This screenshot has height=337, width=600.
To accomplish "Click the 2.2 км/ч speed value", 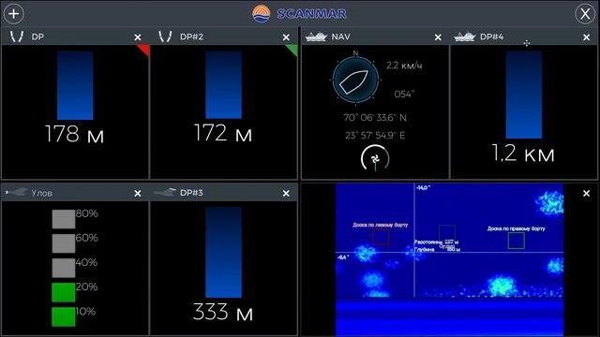I will (x=404, y=66).
